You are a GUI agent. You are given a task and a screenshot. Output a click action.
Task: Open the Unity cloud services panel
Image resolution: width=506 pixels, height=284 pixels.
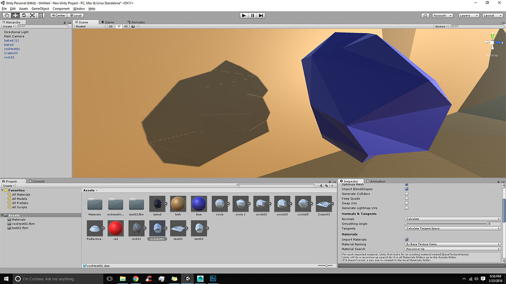(425, 15)
